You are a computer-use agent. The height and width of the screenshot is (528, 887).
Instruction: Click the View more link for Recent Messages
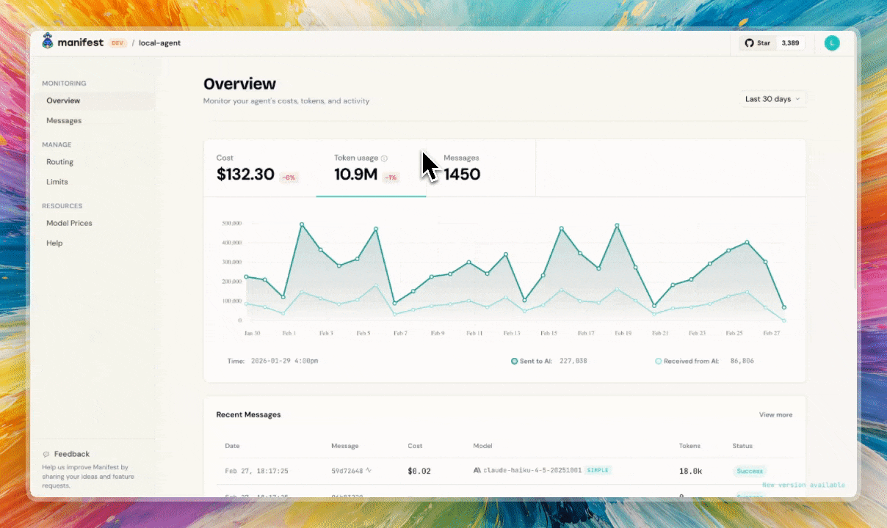tap(775, 414)
